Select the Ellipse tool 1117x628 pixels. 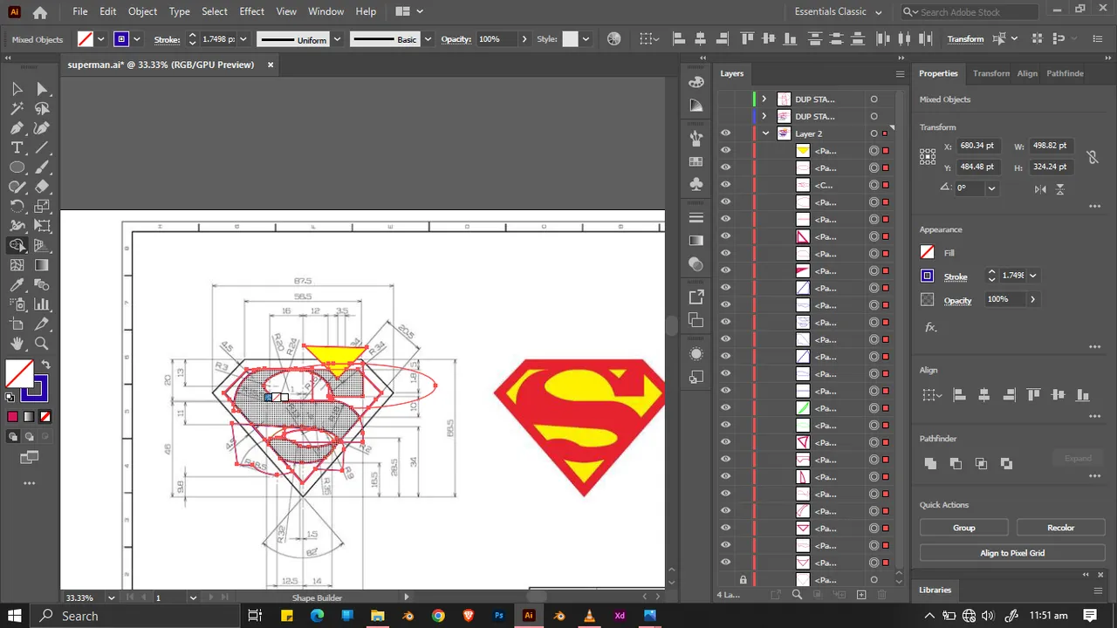click(17, 167)
